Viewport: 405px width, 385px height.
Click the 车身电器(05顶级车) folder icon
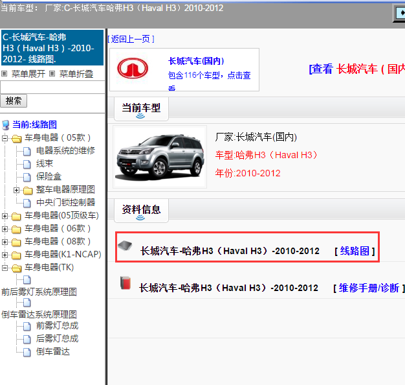pos(16,216)
